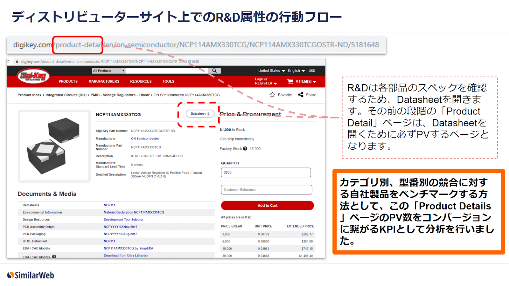509x286 pixels.
Task: Open the All Products category dropdown
Action: point(108,71)
